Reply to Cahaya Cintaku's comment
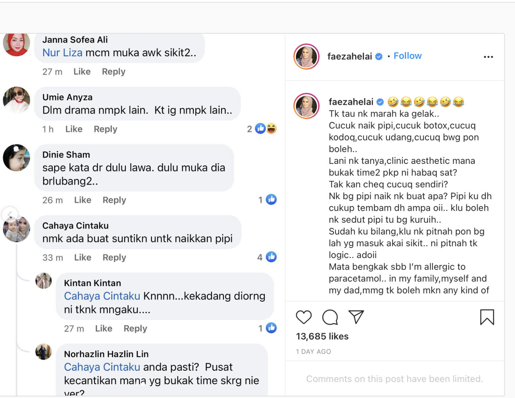This screenshot has width=515, height=398. tap(114, 257)
